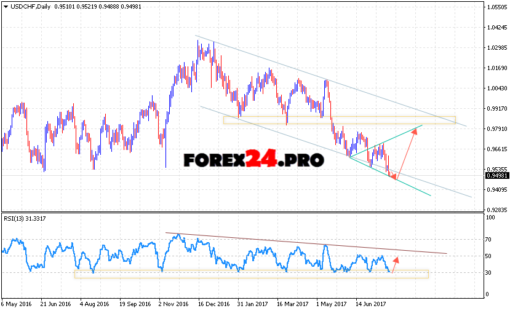Click the 6 May 2016 date label
The image size is (510, 311).
click(x=17, y=304)
